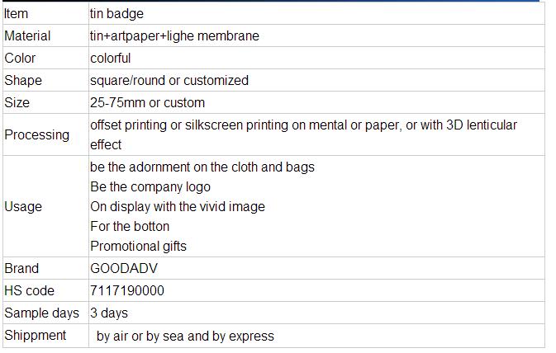Click 'by air or by sea and by express'
Viewport: 556px width, 353px height.
[x=185, y=336]
